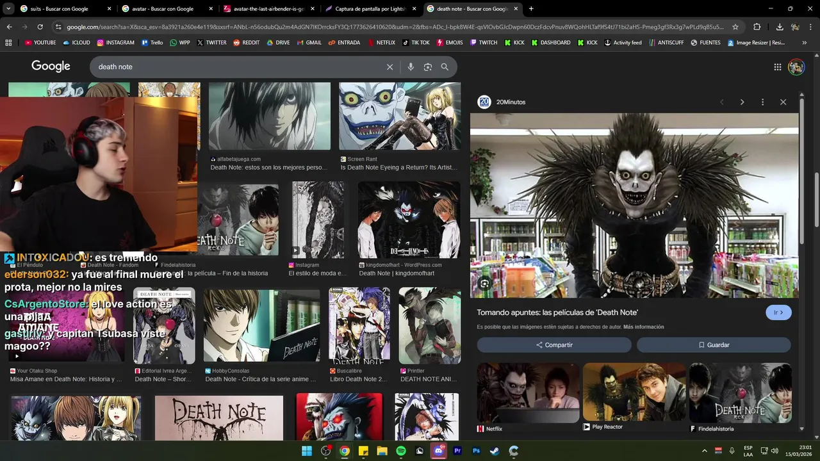820x461 pixels.
Task: Open HobbyConsolas Death Note image result
Action: 261,325
